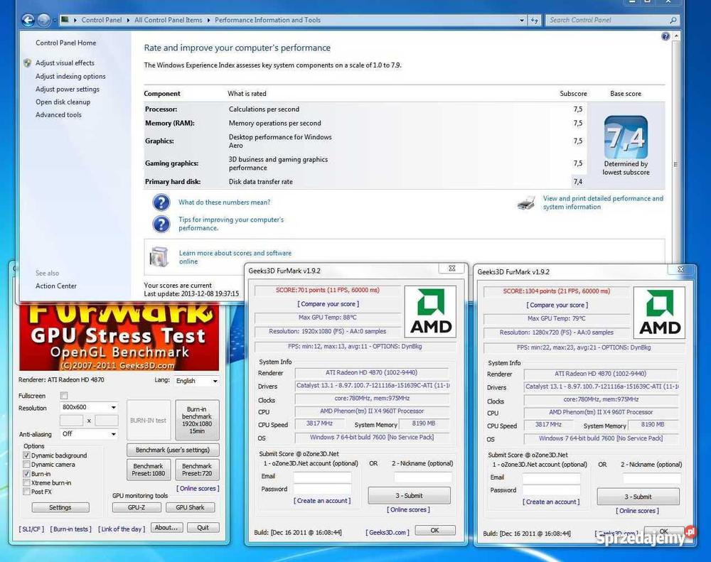This screenshot has height=562, width=711.
Task: Click the question icon beside Tips for improving
Action: [161, 223]
